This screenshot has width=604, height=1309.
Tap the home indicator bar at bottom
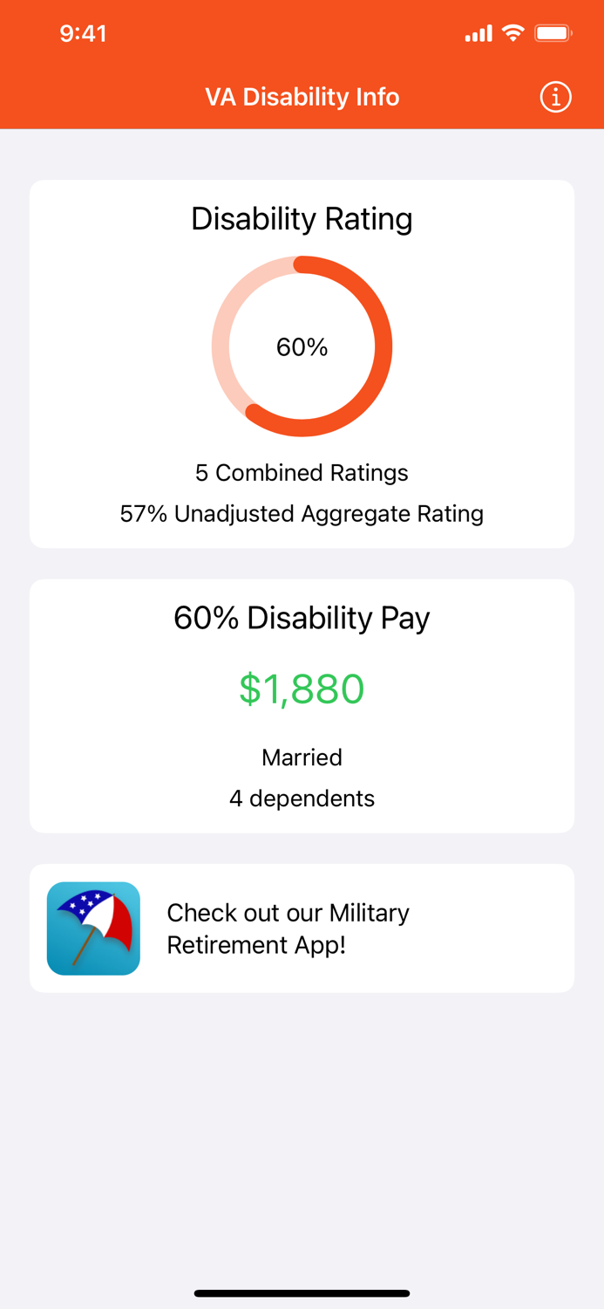click(x=302, y=1293)
